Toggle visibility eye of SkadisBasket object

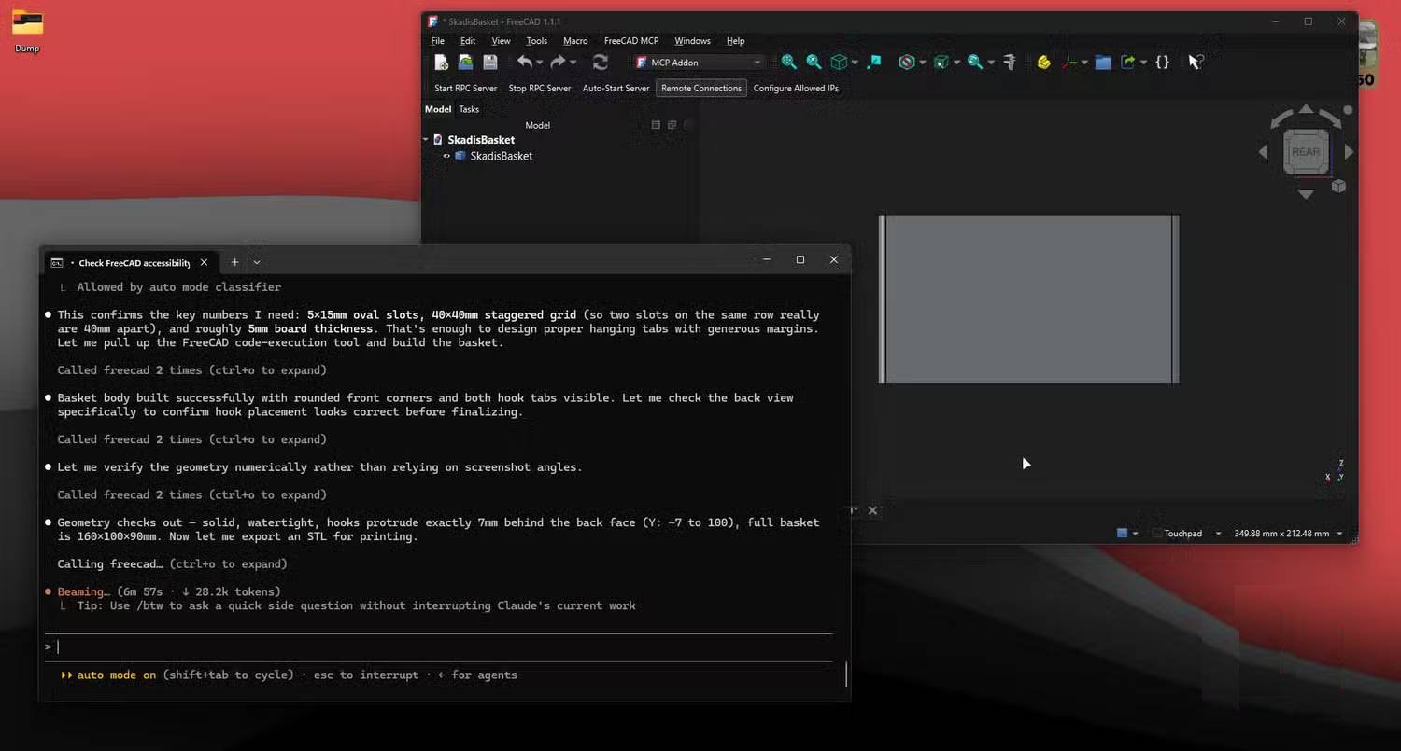446,156
